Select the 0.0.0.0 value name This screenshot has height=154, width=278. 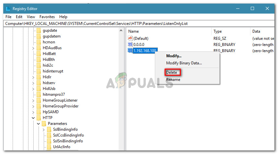coord(139,45)
